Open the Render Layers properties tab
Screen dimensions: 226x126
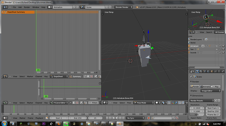coord(201,71)
